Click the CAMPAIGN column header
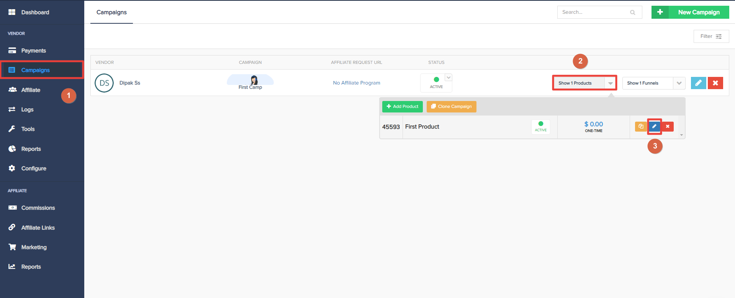 point(250,62)
